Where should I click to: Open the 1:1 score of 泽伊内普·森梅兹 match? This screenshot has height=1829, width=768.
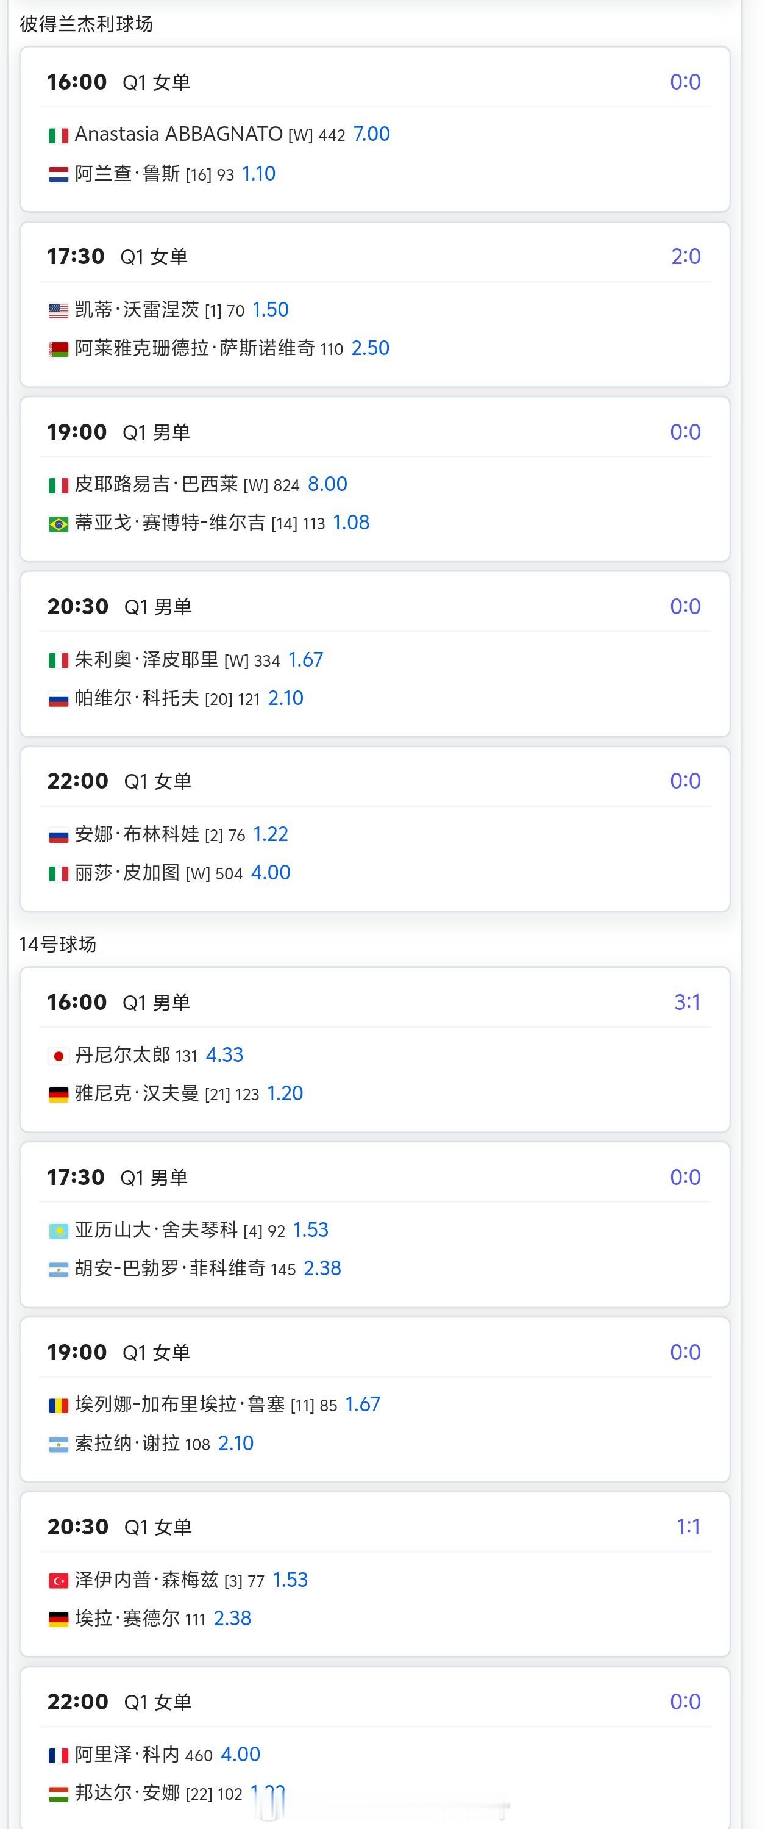coord(689,1527)
